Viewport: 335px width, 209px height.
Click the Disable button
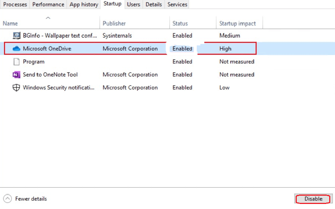(313, 199)
